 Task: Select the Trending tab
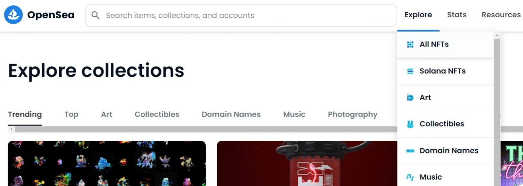[x=25, y=115]
